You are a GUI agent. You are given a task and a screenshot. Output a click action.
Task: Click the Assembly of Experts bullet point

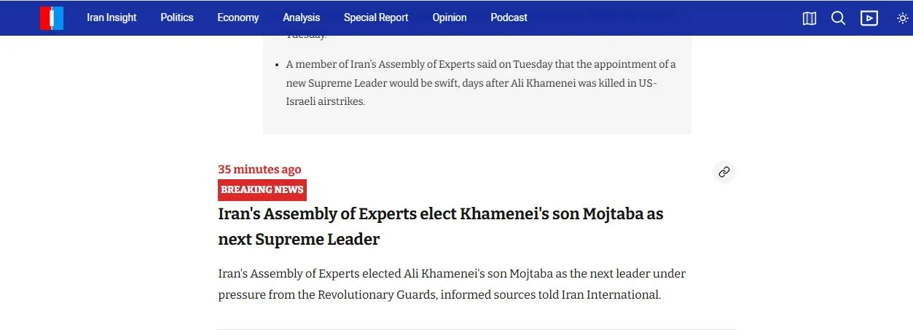coord(480,82)
